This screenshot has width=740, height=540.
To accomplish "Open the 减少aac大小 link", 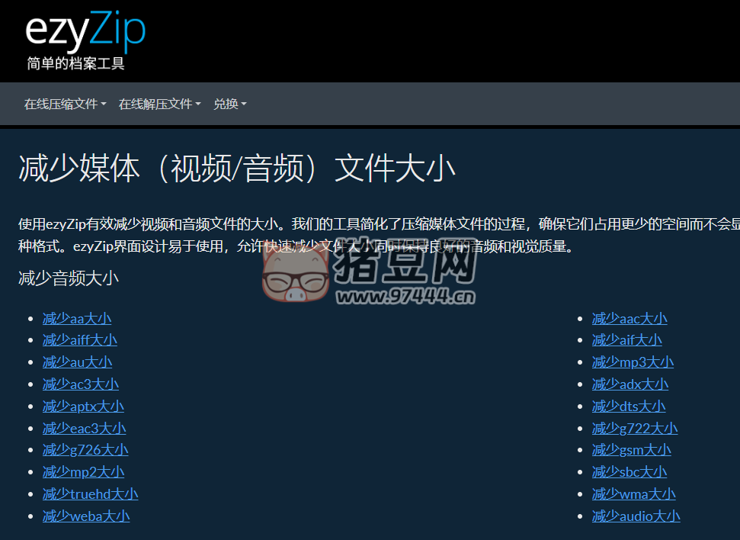I will tap(629, 318).
